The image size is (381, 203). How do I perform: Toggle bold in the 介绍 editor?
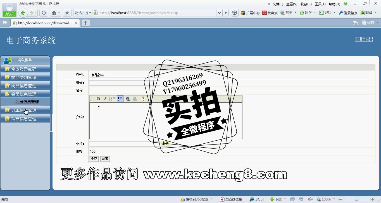click(98, 99)
